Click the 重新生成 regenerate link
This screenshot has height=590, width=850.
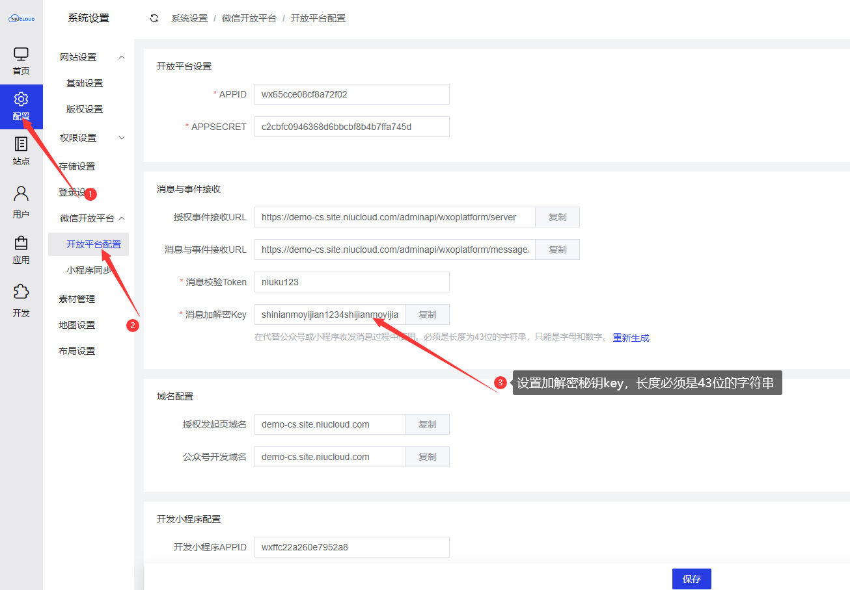pos(631,338)
